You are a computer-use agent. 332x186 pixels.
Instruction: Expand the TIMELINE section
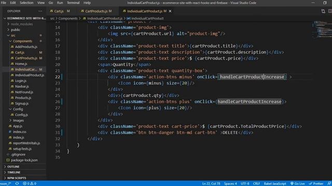[x=14, y=172]
